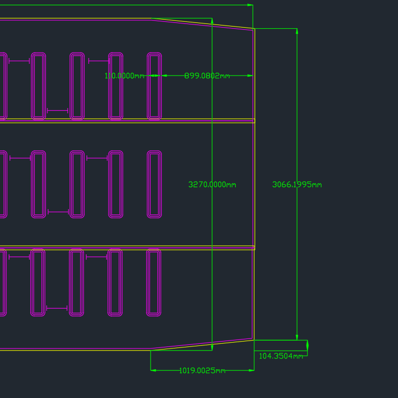Image resolution: width=398 pixels, height=398 pixels.
Task: Select the 3270.0000mm vertical dimension text
Action: point(212,185)
